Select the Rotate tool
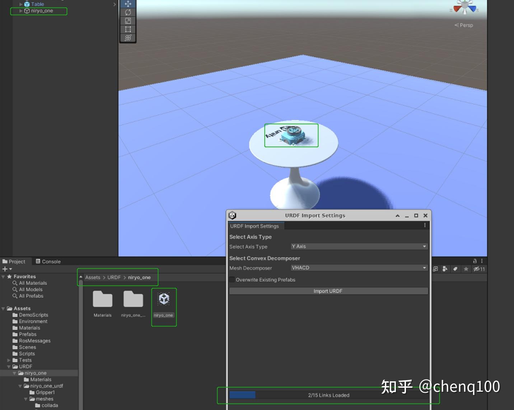Viewport: 514px width, 410px height. click(128, 12)
